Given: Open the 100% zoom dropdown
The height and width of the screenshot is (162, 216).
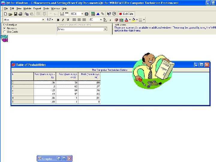Looking at the screenshot, I should (82, 14).
